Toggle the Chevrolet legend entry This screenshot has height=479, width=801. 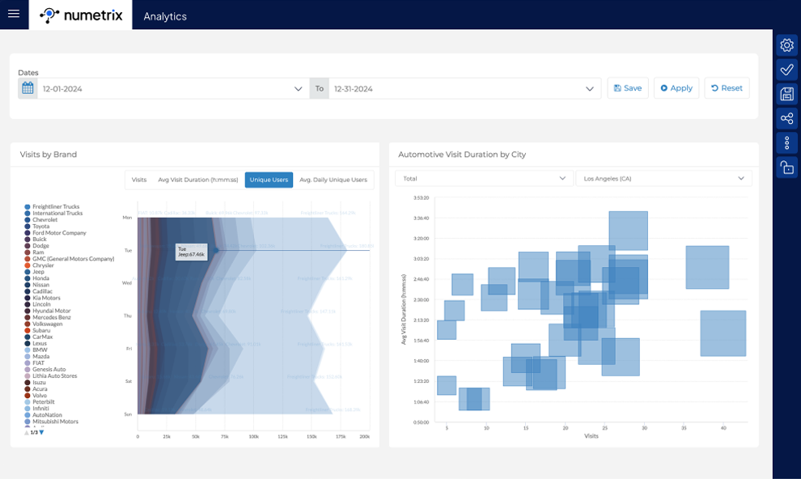pos(41,220)
